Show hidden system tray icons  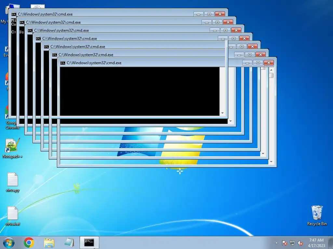coord(276,243)
